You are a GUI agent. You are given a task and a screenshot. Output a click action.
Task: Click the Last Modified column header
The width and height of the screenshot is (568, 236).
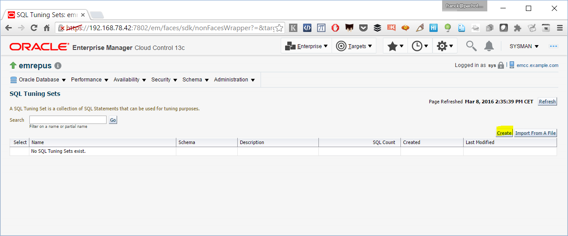pos(510,142)
